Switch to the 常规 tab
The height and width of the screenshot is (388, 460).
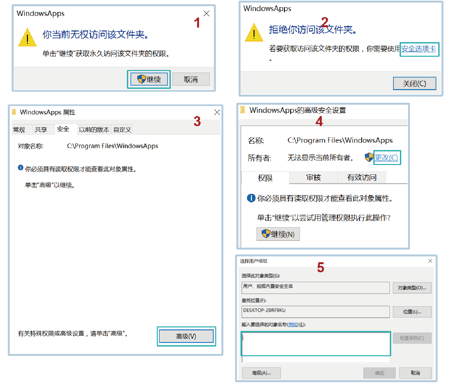click(x=19, y=130)
